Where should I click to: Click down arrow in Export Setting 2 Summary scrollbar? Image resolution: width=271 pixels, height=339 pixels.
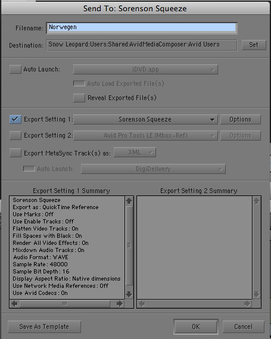(256, 294)
